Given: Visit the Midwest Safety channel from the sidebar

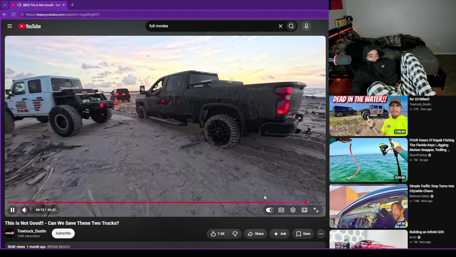Looking at the screenshot, I should tap(419, 196).
